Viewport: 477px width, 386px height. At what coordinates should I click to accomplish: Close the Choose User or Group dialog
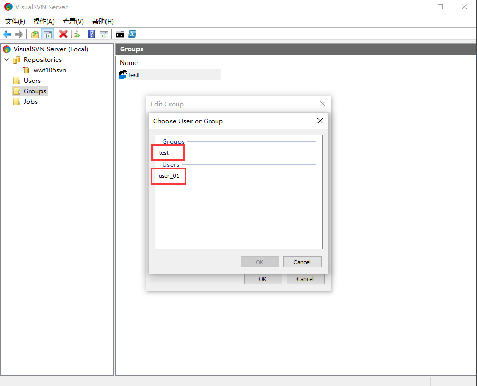[x=320, y=121]
